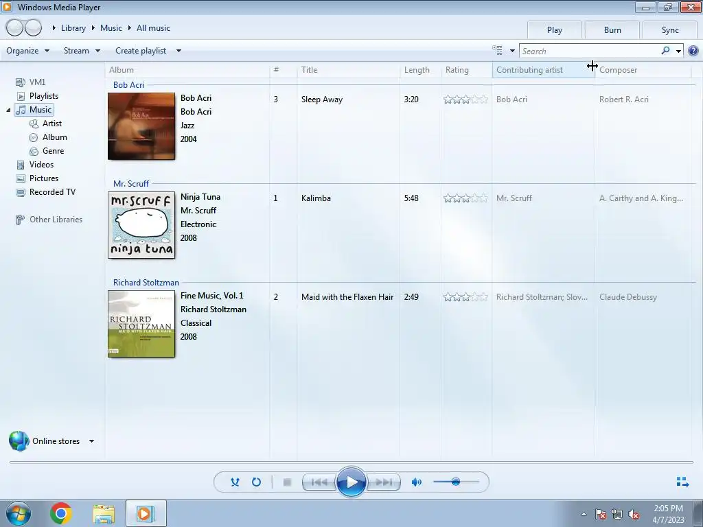Go forward using the Forward button

pos(33,27)
